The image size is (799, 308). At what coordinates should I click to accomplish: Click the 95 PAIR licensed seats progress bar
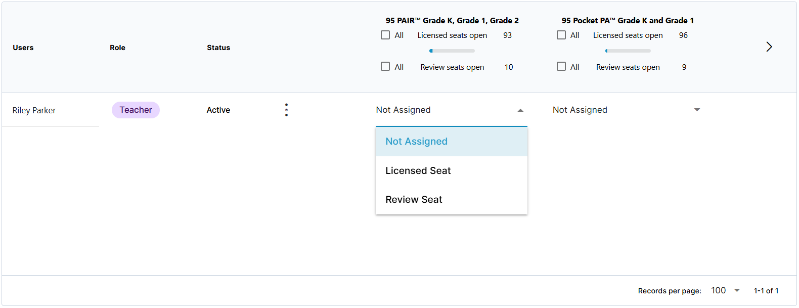[x=452, y=51]
